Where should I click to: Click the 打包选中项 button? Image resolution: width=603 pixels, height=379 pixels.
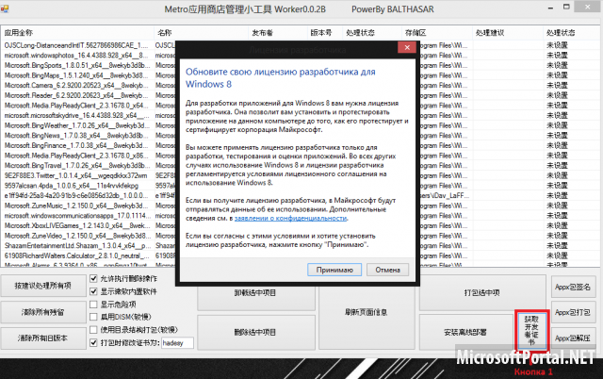pyautogui.click(x=482, y=293)
